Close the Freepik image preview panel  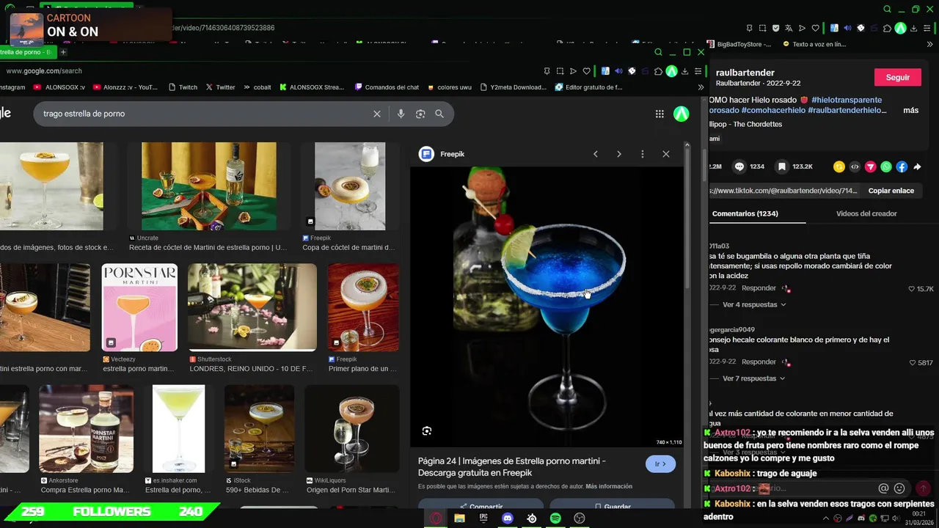click(666, 154)
